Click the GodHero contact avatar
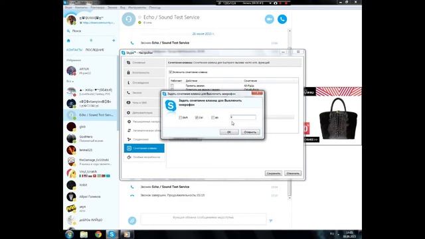425x239 pixels. (71, 138)
